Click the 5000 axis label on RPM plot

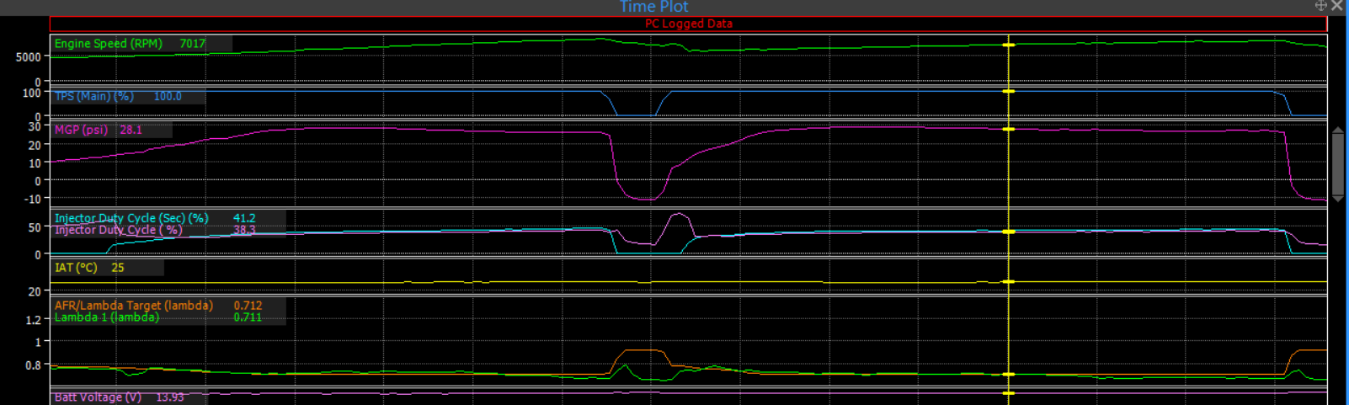pyautogui.click(x=28, y=57)
